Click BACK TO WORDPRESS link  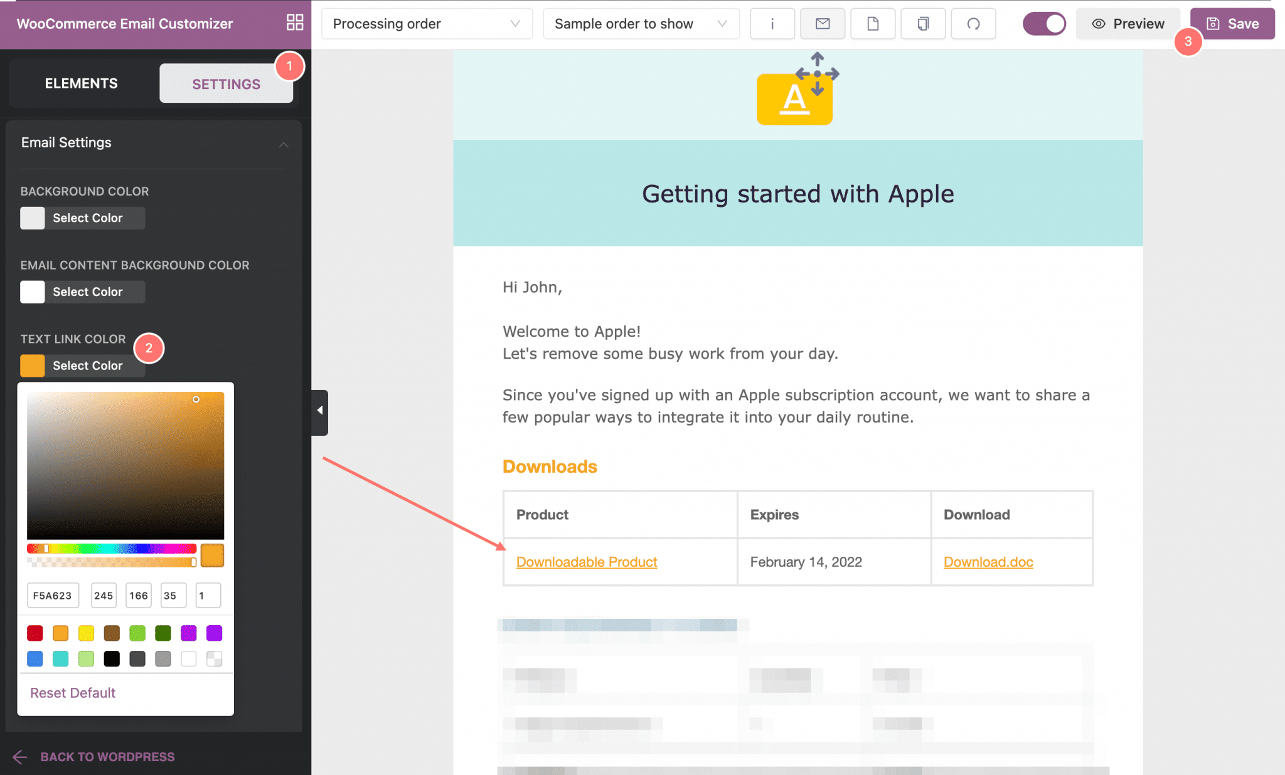coord(107,757)
